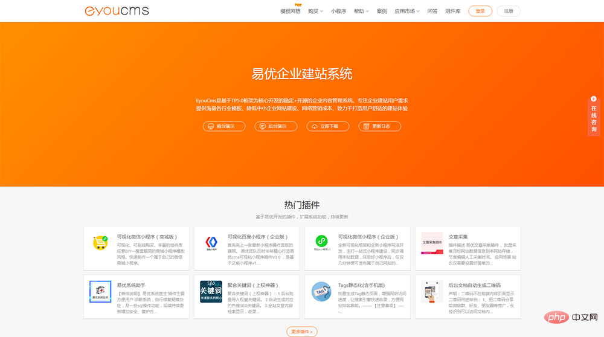Go to 模板风格 in the nav bar
The image size is (604, 337).
(x=290, y=11)
